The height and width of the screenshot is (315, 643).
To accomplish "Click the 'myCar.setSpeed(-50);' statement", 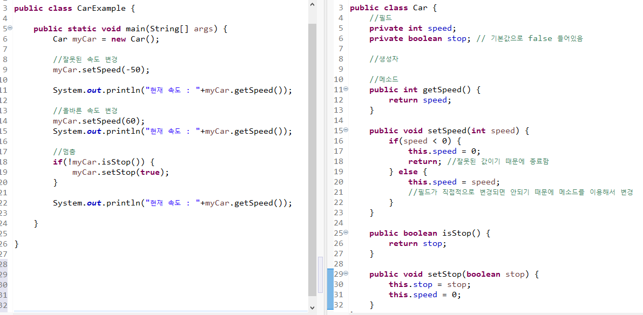I will 101,70.
